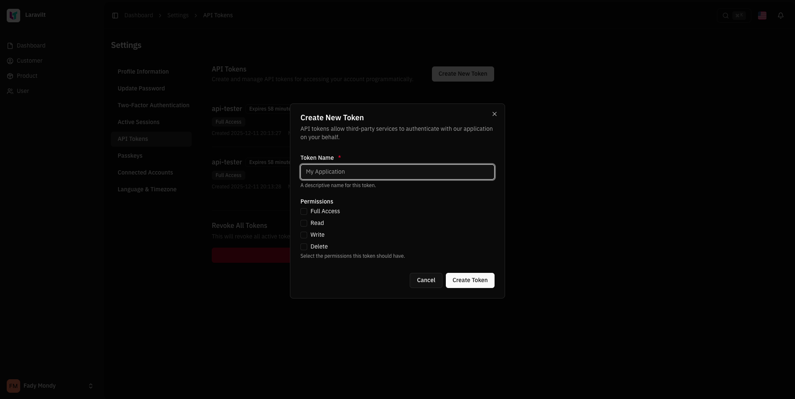The height and width of the screenshot is (399, 795).
Task: Open the Dashboard page icon in sidebar
Action: coord(10,45)
